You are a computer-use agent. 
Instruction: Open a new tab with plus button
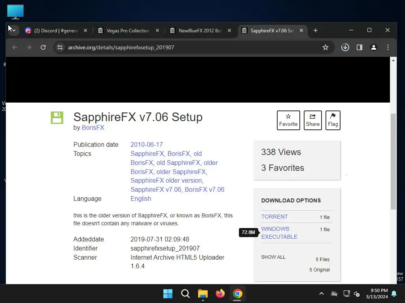click(315, 30)
